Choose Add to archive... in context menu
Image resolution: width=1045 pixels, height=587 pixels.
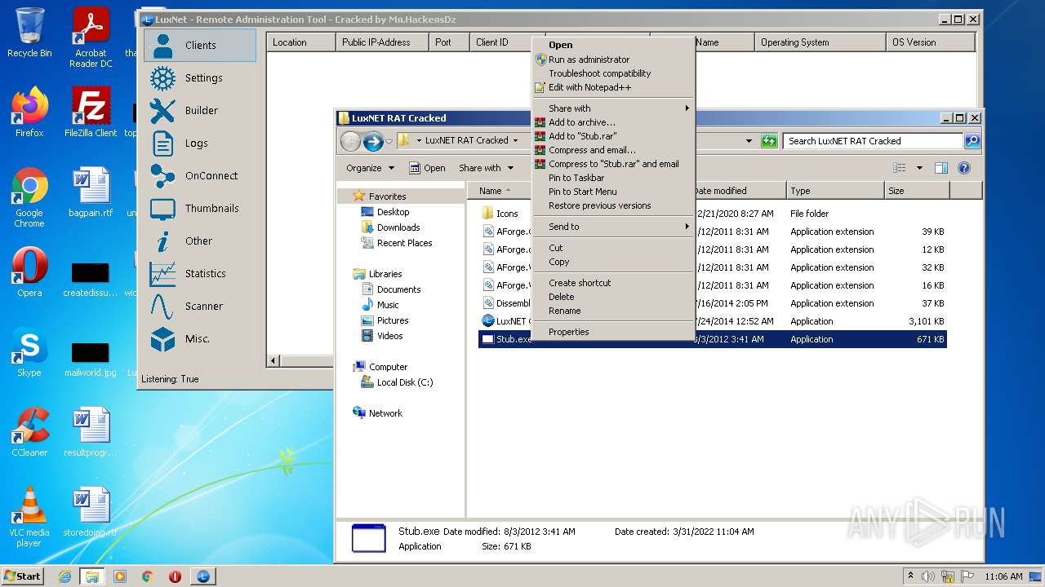point(612,122)
